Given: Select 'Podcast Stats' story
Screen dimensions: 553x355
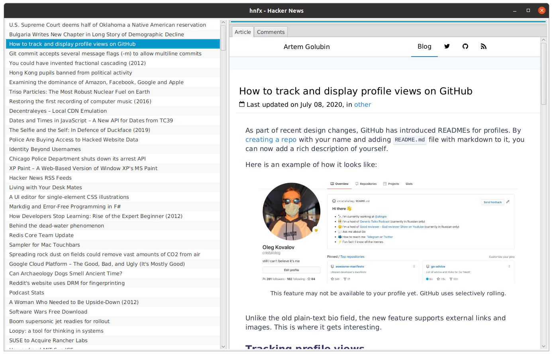Looking at the screenshot, I should [113, 292].
